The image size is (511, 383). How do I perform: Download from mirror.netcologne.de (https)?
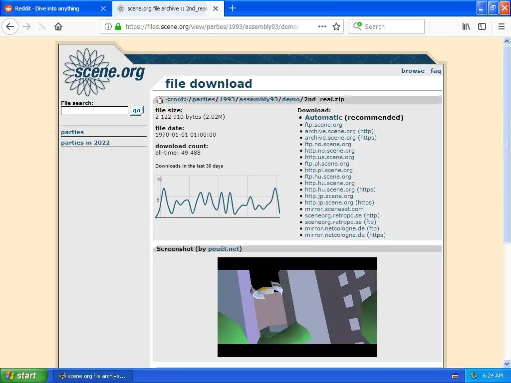(x=345, y=235)
